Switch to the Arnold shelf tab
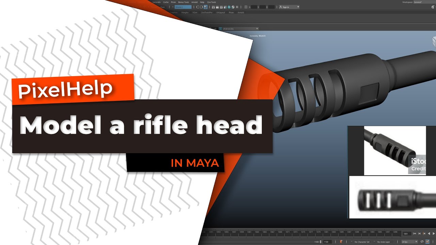 240,13
